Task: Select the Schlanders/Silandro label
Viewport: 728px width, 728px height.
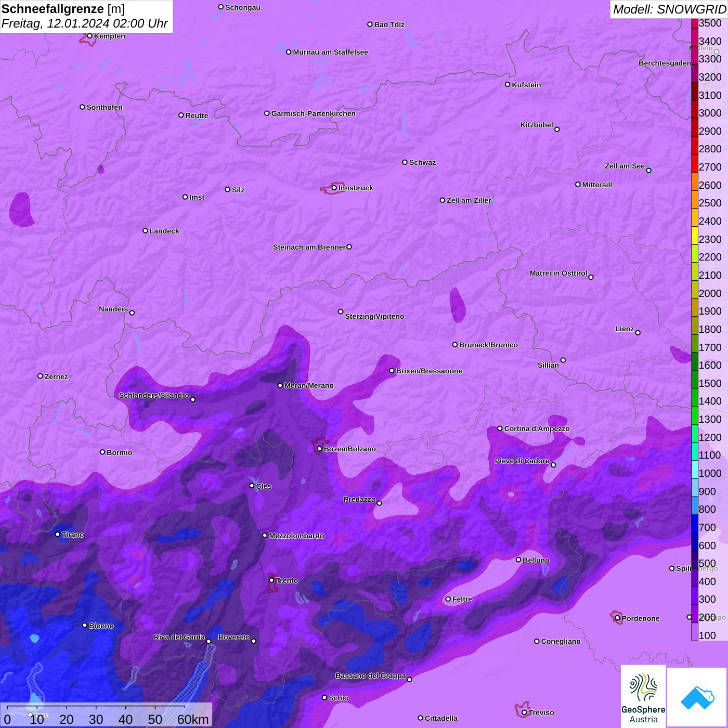Action: tap(154, 395)
